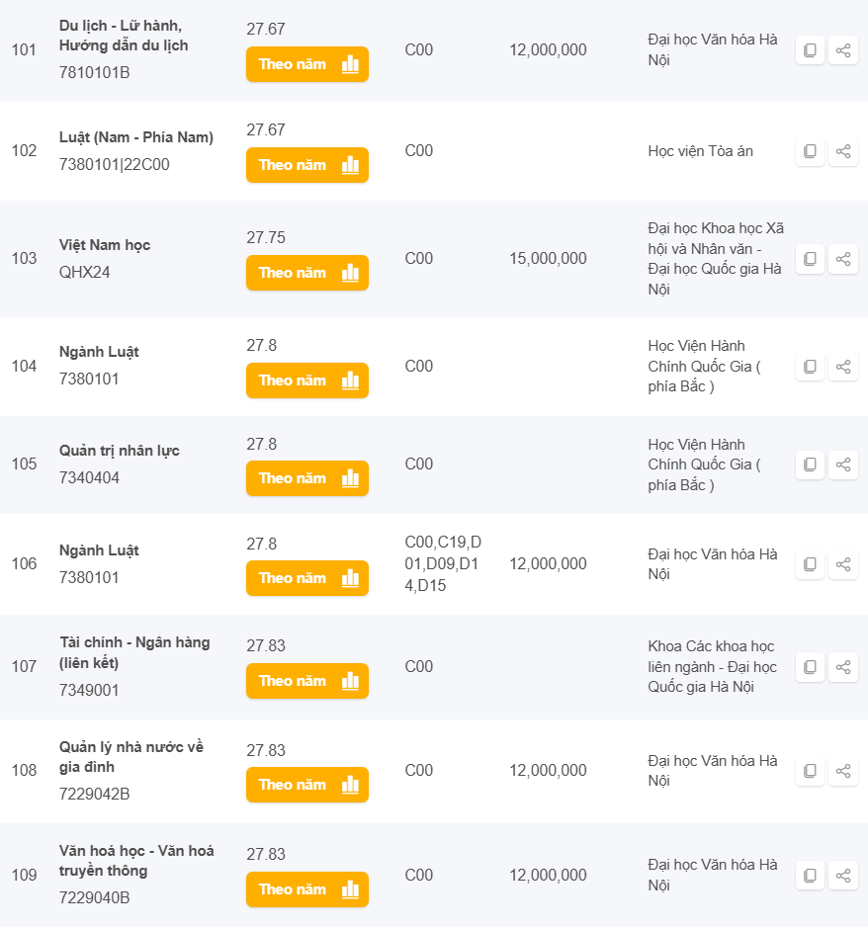
Task: Share row 102 Luật (Nam - Phía Nam)
Action: pos(843,151)
